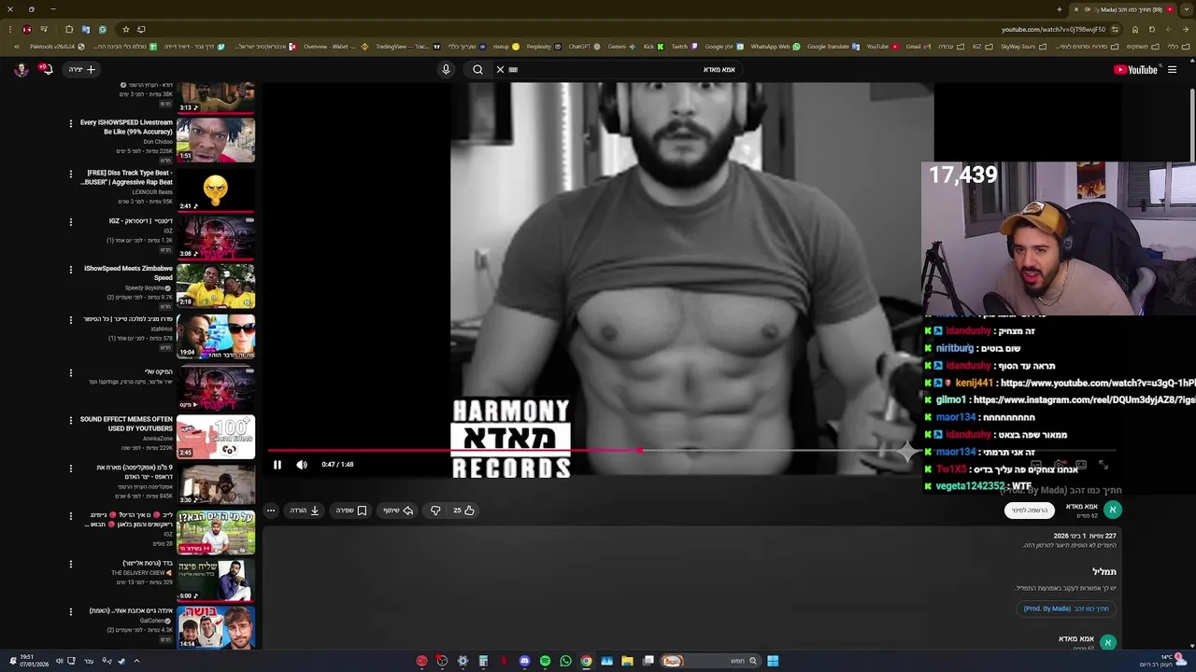Open more actions menu under the video
The height and width of the screenshot is (672, 1196).
point(271,511)
